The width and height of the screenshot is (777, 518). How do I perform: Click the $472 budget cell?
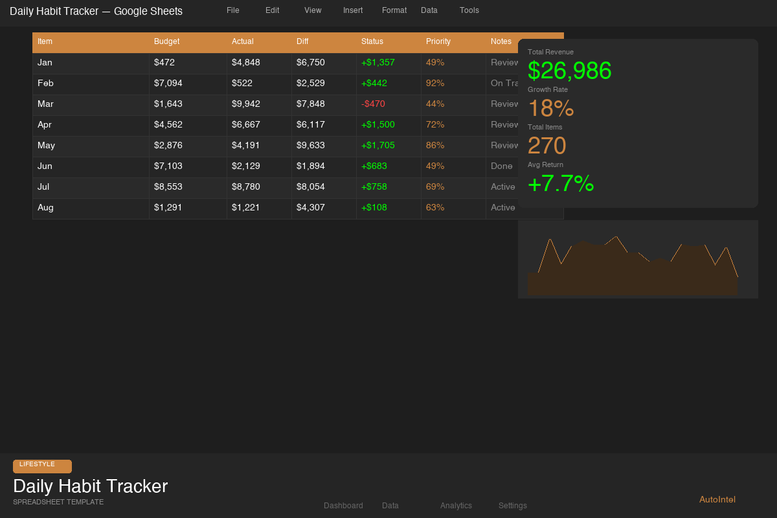tap(188, 63)
